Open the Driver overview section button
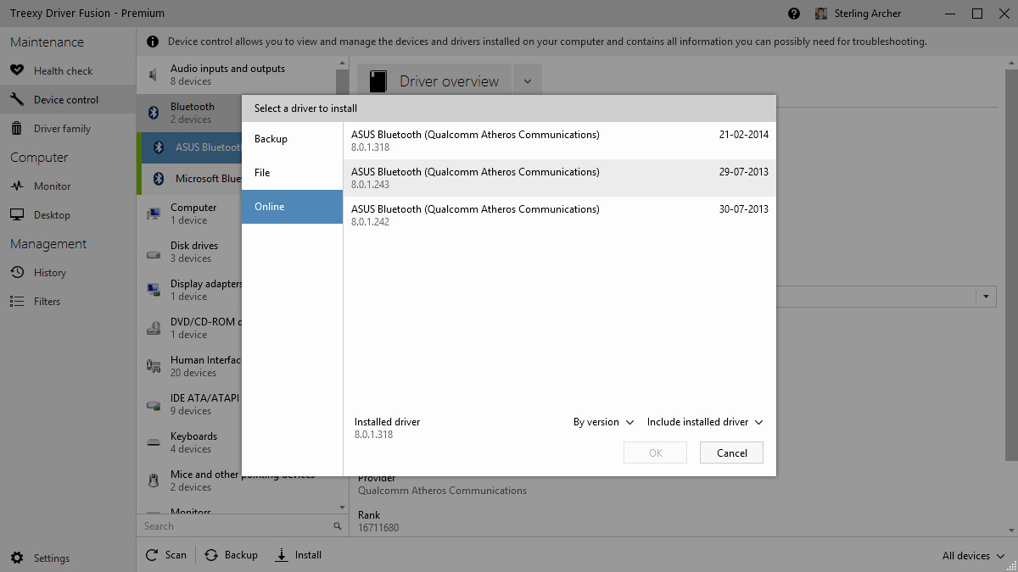This screenshot has height=572, width=1018. coord(434,81)
